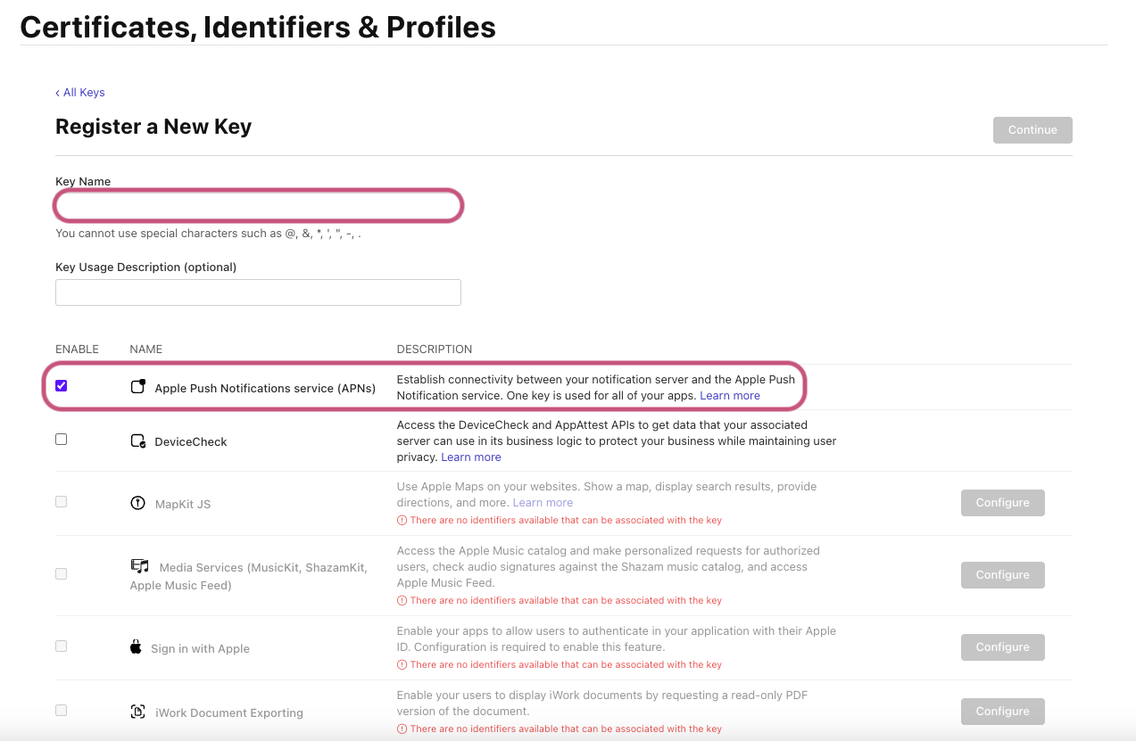
Task: Click the iWork Document Exporting icon
Action: click(137, 712)
